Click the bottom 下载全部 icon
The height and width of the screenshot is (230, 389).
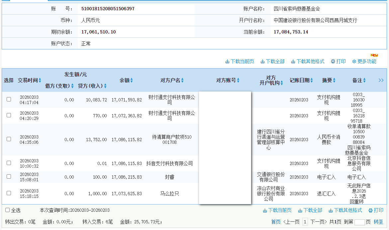(300, 210)
